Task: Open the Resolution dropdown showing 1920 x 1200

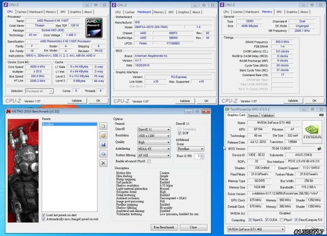Action: 154,136
